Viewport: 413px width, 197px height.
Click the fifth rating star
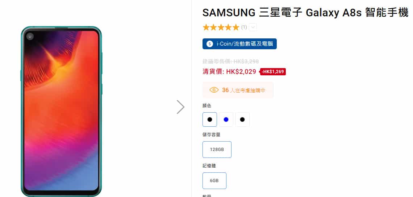pyautogui.click(x=236, y=27)
